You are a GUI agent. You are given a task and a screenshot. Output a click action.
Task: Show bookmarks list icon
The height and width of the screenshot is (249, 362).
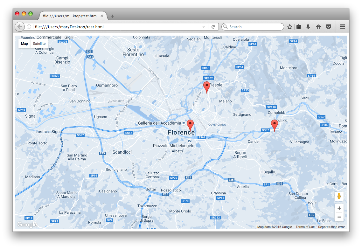coord(299,27)
